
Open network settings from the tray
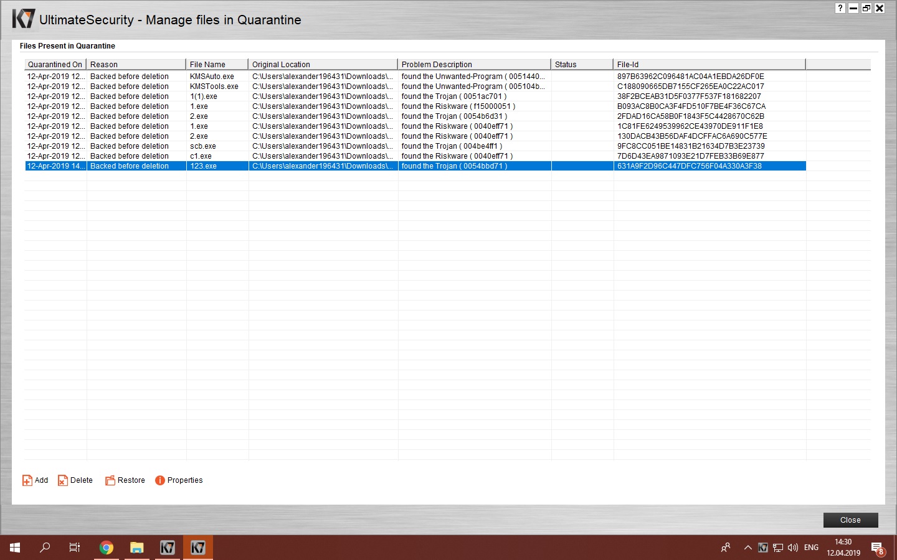coord(778,548)
